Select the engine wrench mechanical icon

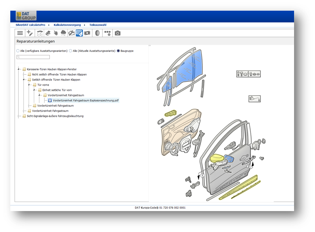[x=71, y=33]
